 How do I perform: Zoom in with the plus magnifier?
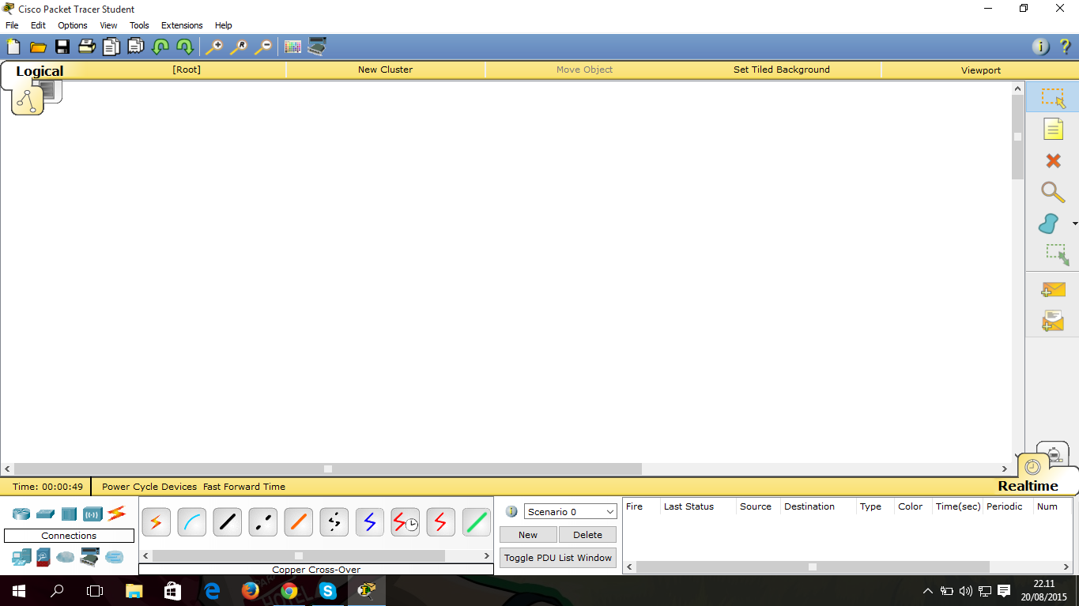(x=214, y=47)
